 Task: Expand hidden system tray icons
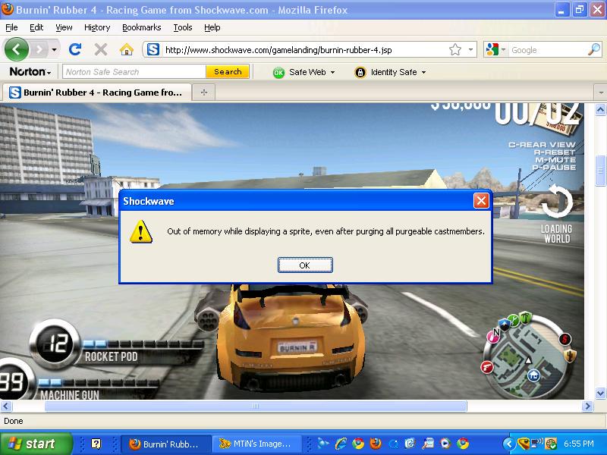pyautogui.click(x=509, y=444)
